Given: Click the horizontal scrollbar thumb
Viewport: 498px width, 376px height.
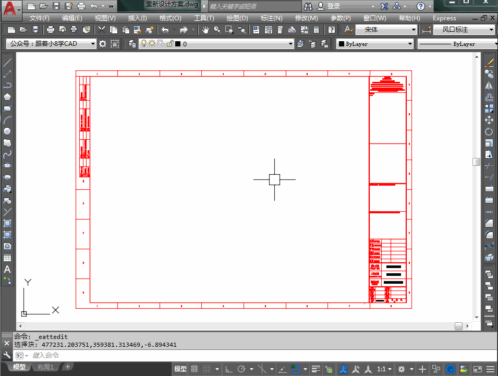Looking at the screenshot, I should click(x=458, y=326).
